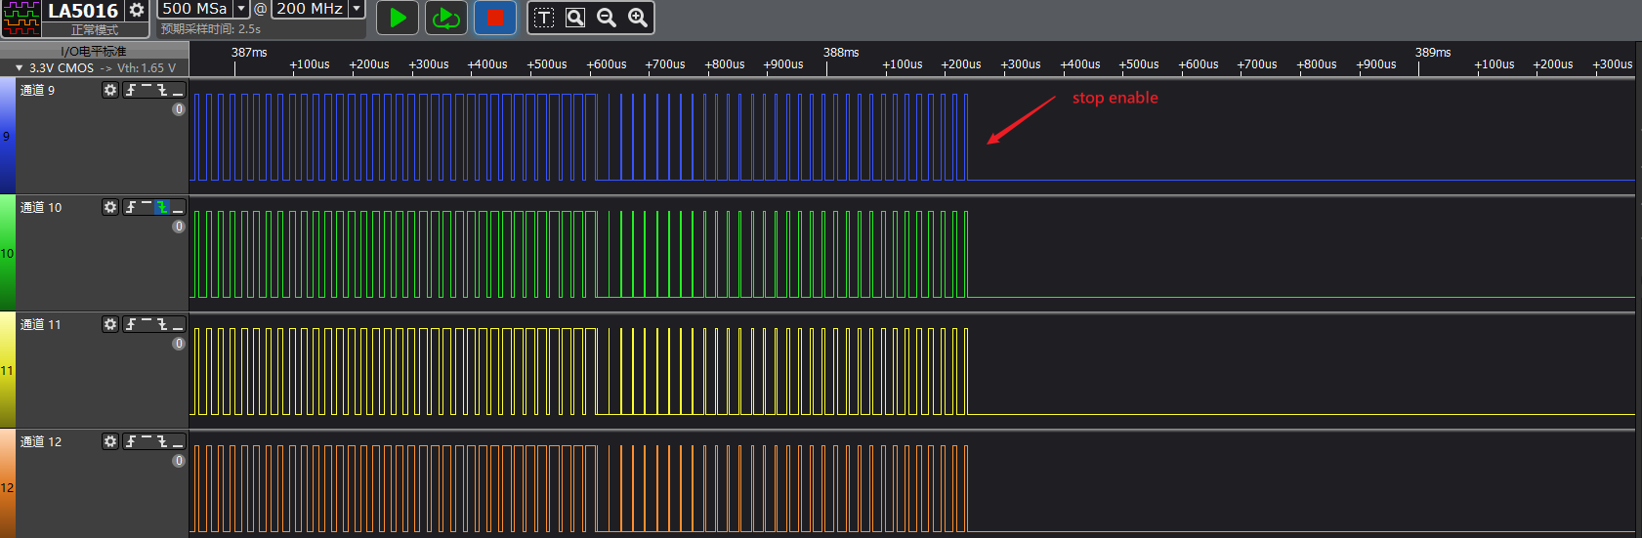1642x538 pixels.
Task: Click the LA5016 device logo icon
Action: point(21,19)
